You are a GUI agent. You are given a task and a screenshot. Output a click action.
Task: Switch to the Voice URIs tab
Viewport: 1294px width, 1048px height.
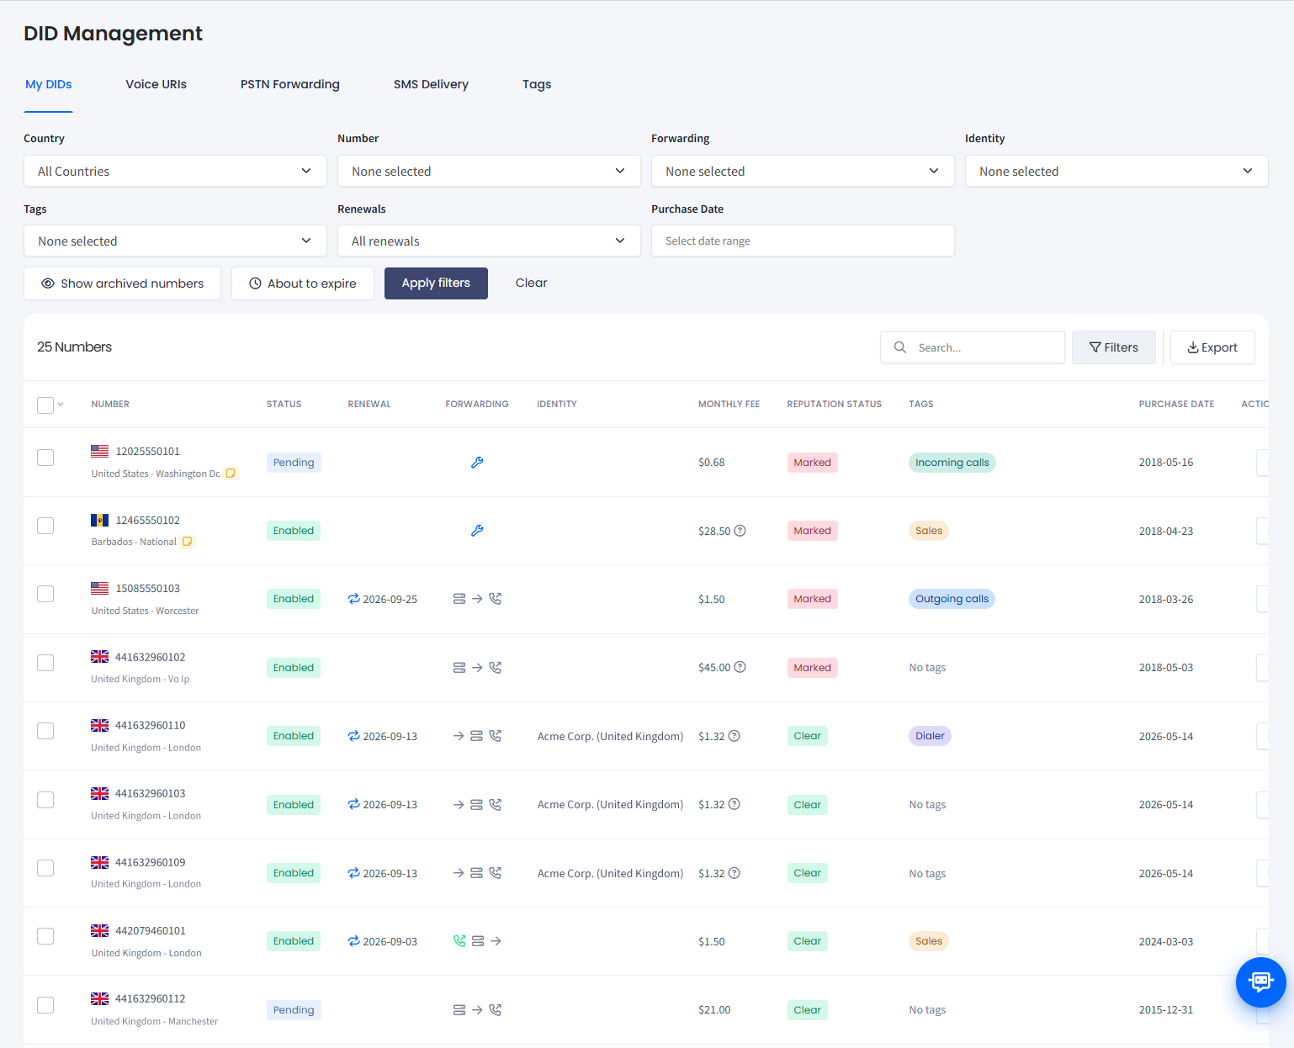[x=156, y=84]
